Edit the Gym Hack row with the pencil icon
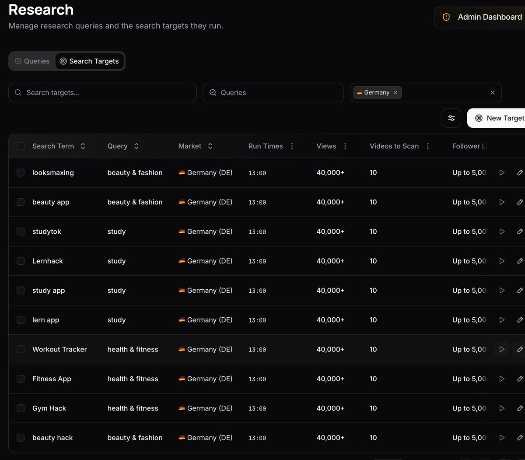The image size is (525, 460). point(520,408)
